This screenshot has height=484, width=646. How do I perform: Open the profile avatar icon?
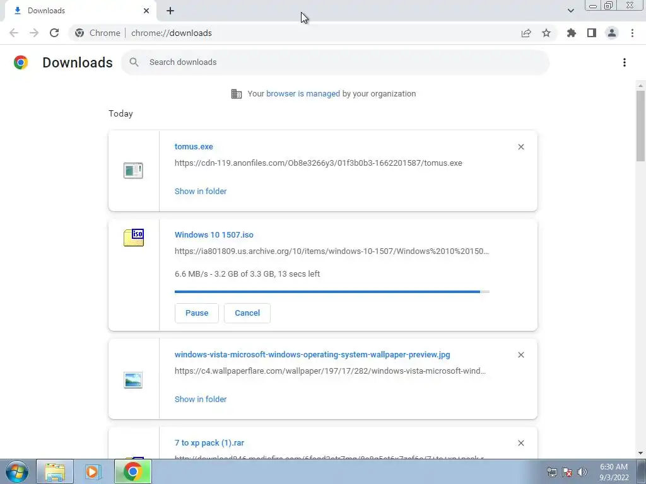[612, 33]
